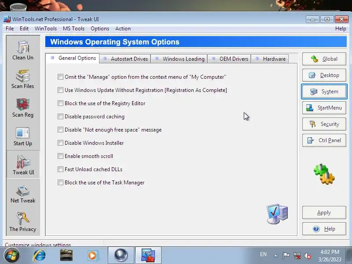352x264 pixels.
Task: Click the WinTools.net taskbar icon
Action: 148,255
